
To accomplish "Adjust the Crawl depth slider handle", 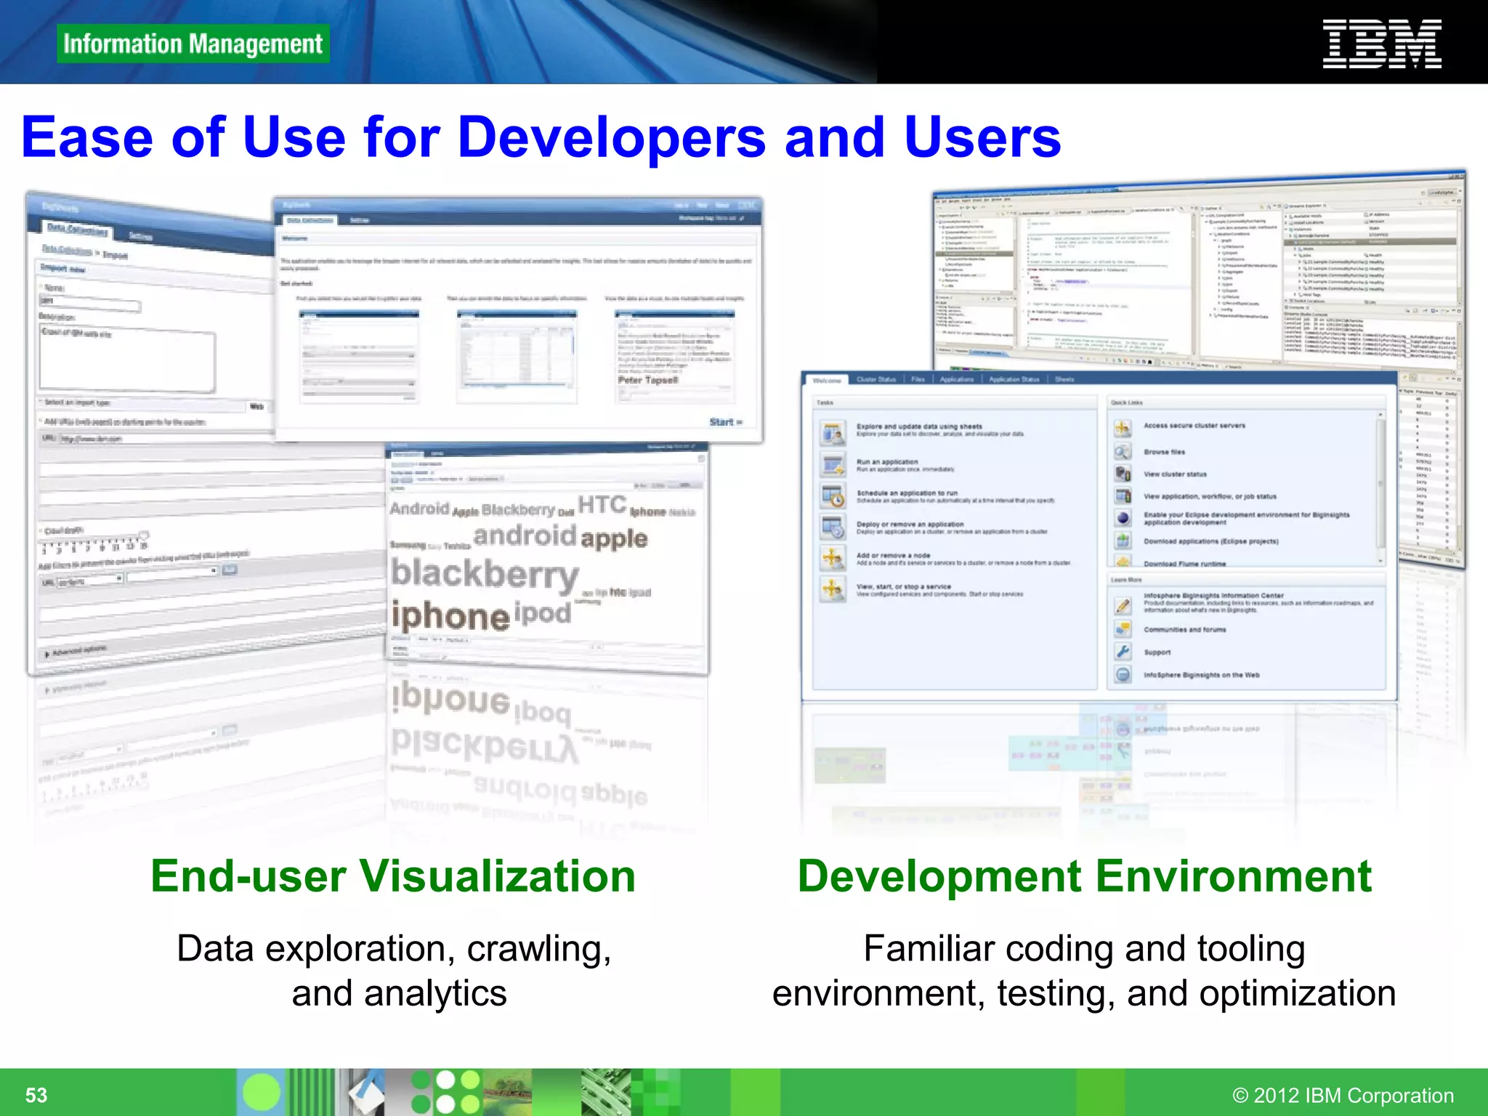I will 143,535.
